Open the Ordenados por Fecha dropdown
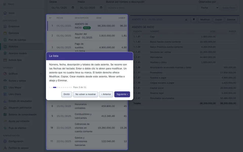This screenshot has height=152, width=243. pyautogui.click(x=209, y=8)
